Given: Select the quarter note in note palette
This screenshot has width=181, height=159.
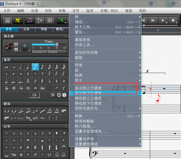Looking at the screenshot, I should tap(28, 67).
